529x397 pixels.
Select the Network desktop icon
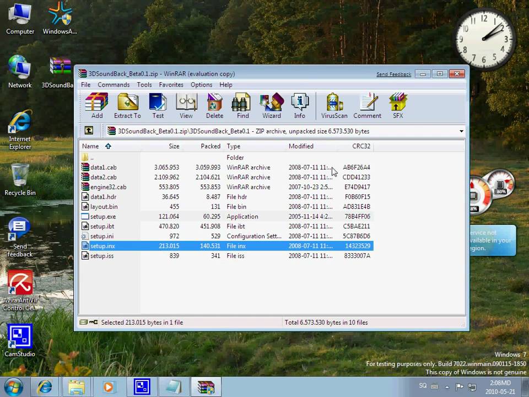20,72
